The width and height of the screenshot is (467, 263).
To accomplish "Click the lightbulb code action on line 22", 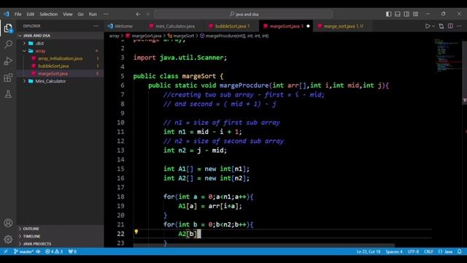I will coord(136,232).
